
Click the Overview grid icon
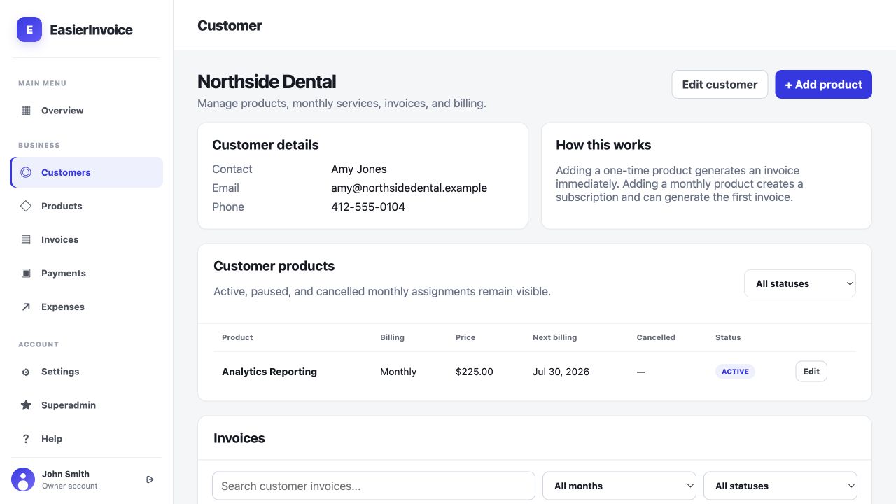click(x=26, y=111)
